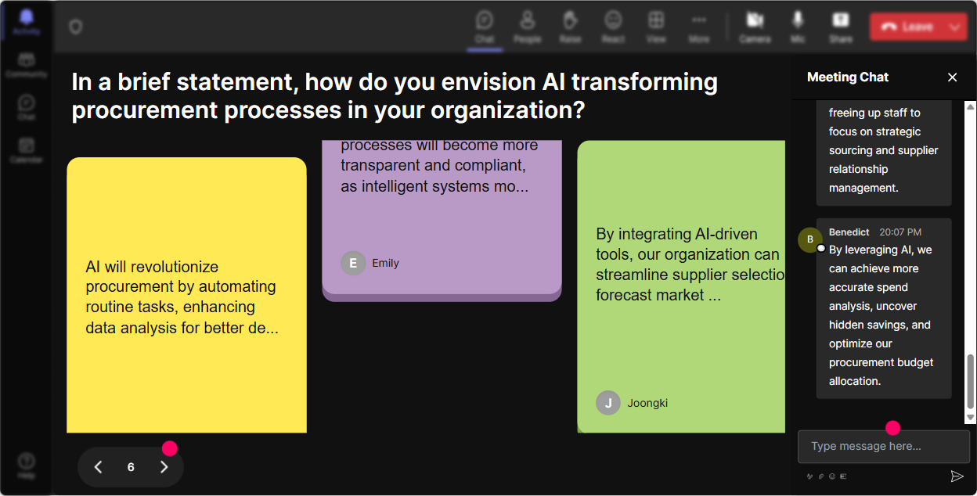Image resolution: width=977 pixels, height=496 pixels.
Task: Open the Community section in sidebar
Action: pos(26,65)
